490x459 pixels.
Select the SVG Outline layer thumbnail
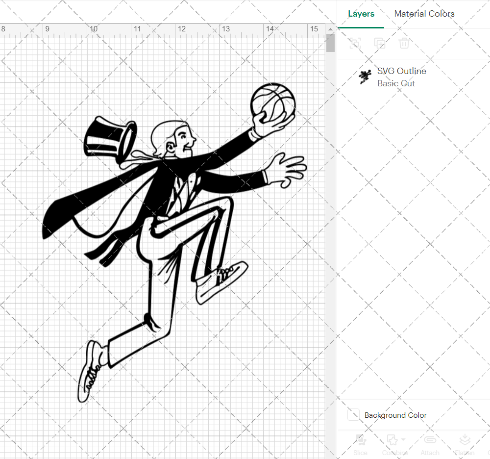tap(365, 76)
